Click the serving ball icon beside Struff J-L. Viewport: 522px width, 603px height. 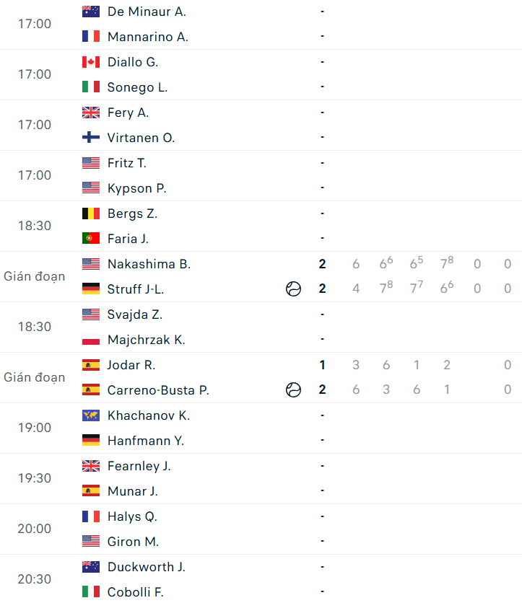click(x=293, y=289)
